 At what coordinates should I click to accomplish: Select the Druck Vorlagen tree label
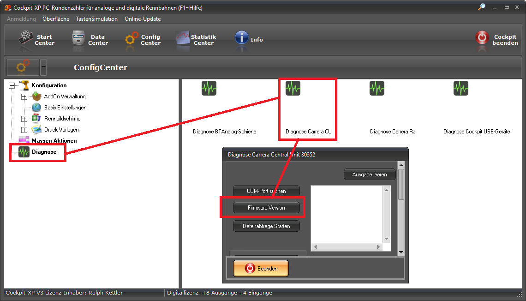point(61,130)
